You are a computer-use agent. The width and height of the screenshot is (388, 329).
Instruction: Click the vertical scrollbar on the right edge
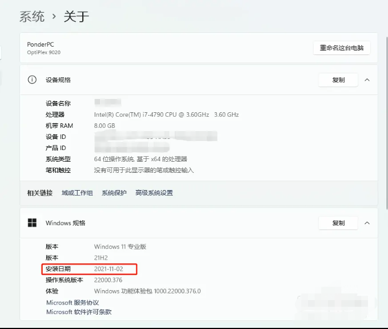387,123
